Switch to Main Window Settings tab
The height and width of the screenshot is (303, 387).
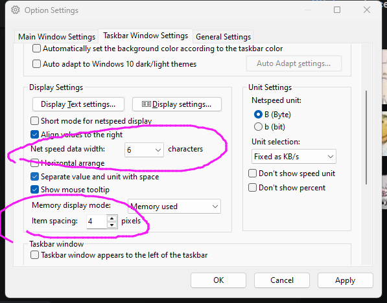tap(57, 37)
